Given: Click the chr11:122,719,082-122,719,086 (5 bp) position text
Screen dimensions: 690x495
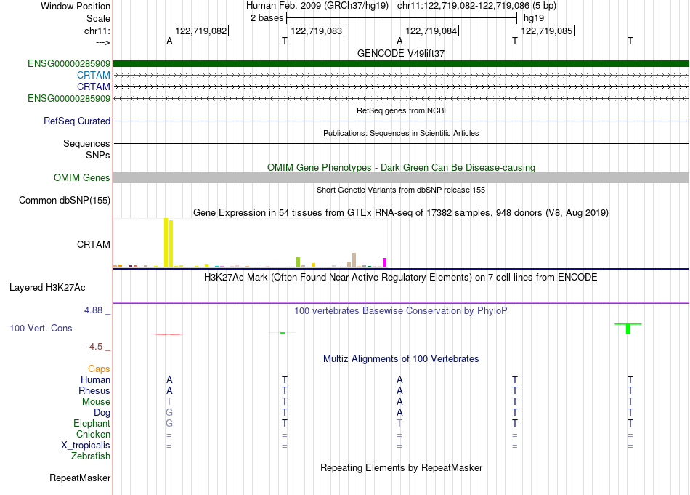Looking at the screenshot, I should click(476, 6).
